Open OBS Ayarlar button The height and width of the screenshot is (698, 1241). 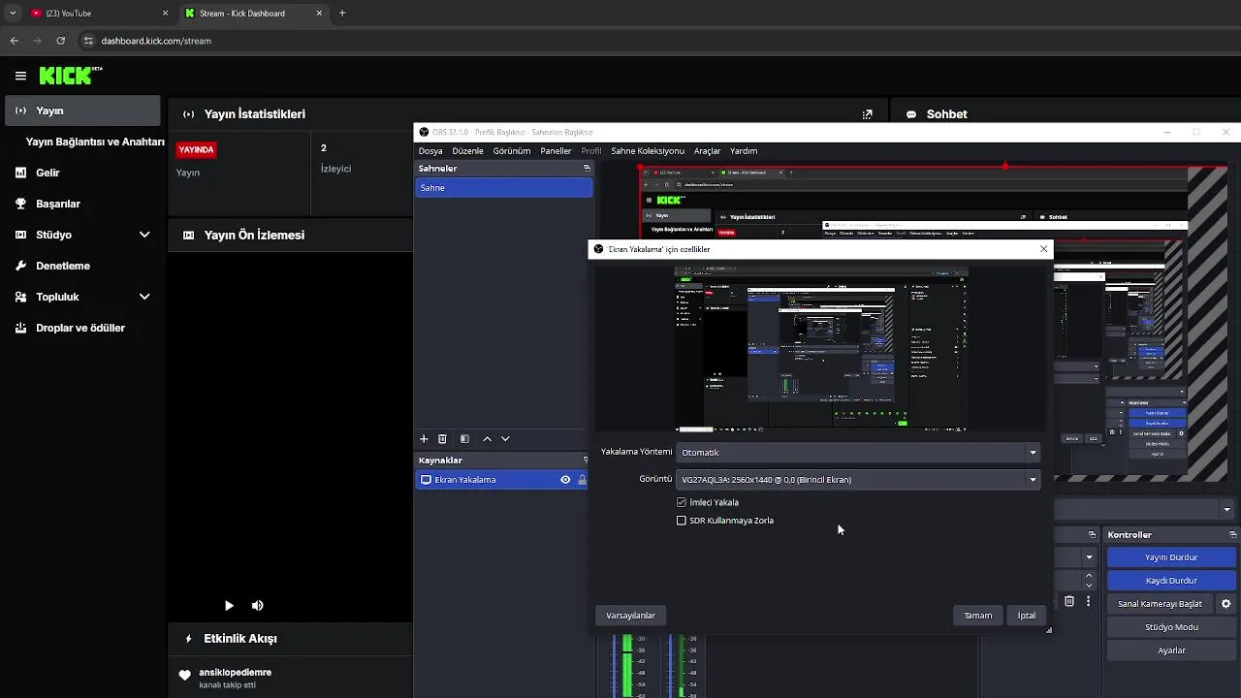point(1171,650)
